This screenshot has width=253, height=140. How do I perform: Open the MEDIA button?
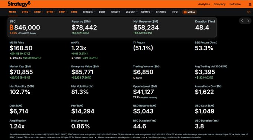(189, 12)
